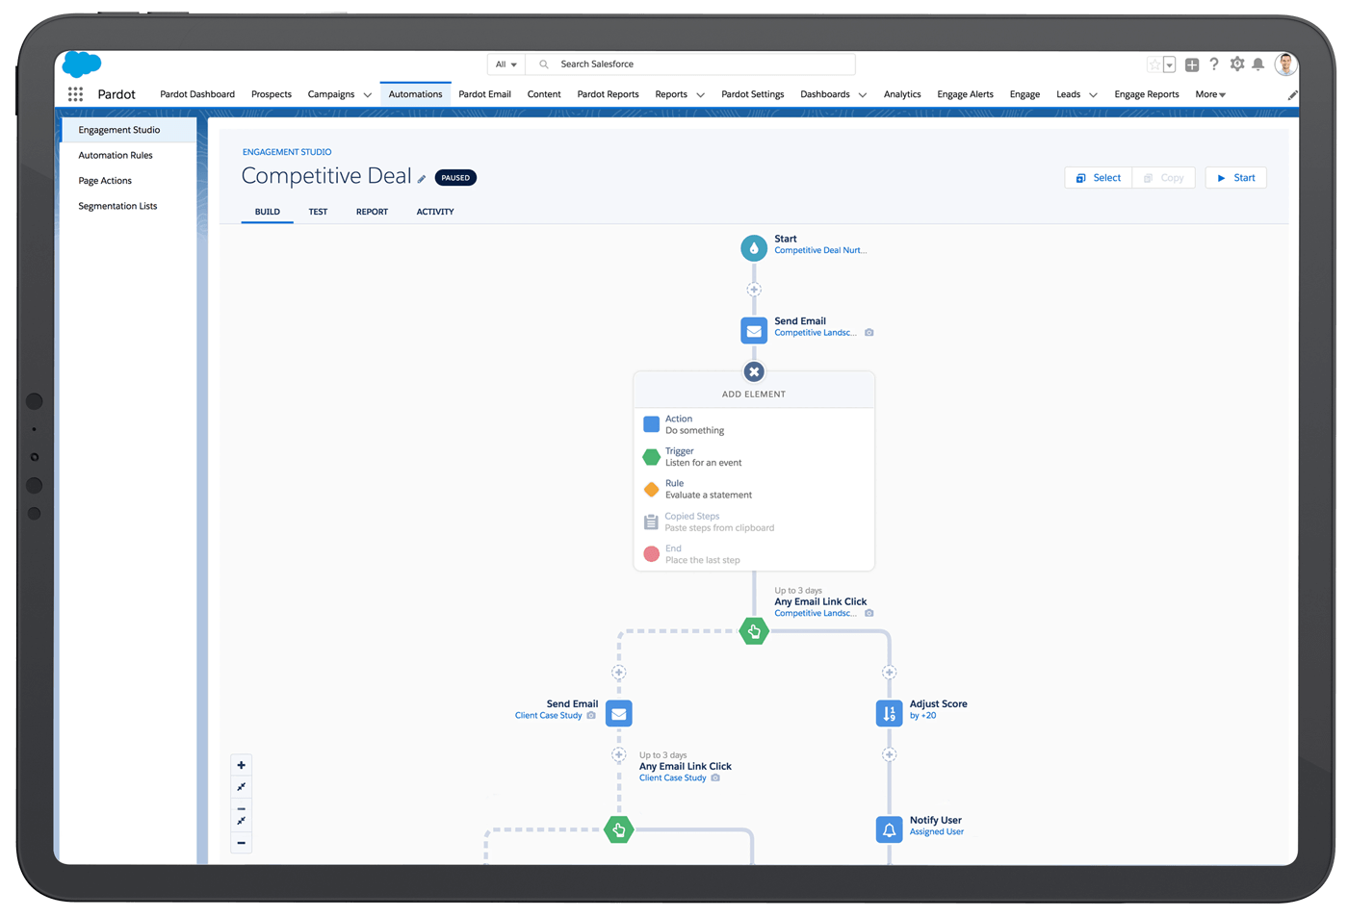Open the global actions plus icon

click(x=1192, y=64)
